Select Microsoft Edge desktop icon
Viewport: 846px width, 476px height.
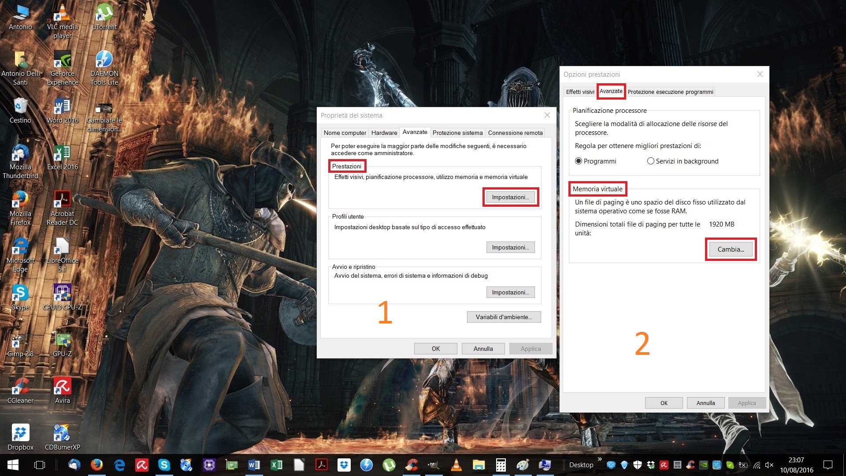(20, 255)
